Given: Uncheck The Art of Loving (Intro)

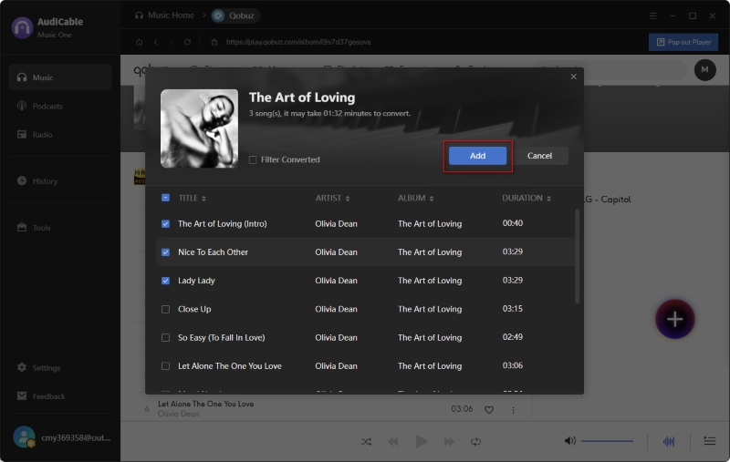Looking at the screenshot, I should (165, 223).
